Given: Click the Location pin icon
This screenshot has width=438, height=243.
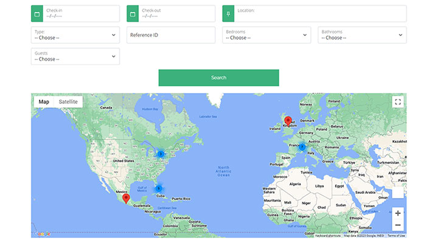Looking at the screenshot, I should point(228,14).
